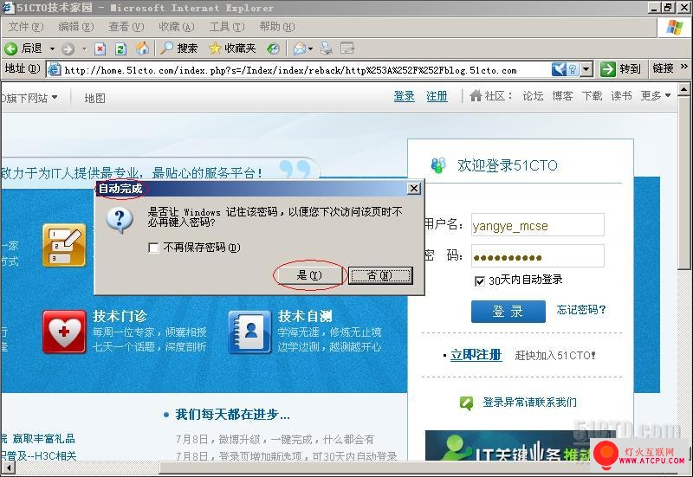Open 收藏(A) menu
693x477 pixels.
point(177,27)
